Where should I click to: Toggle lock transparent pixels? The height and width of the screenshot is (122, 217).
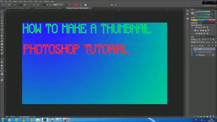[x=195, y=46]
